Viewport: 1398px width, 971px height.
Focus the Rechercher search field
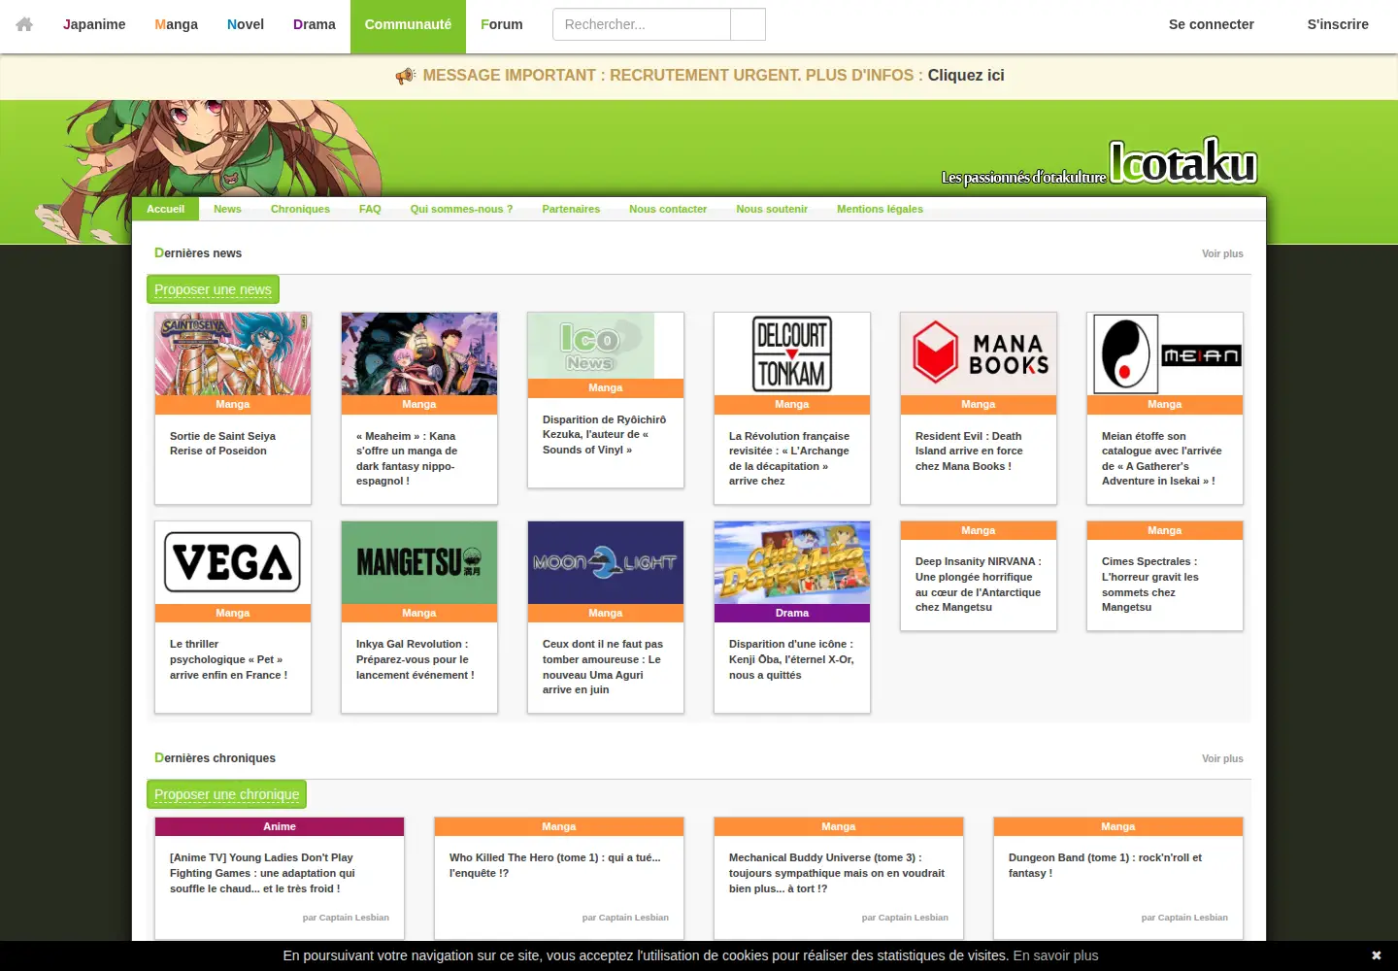tap(642, 24)
